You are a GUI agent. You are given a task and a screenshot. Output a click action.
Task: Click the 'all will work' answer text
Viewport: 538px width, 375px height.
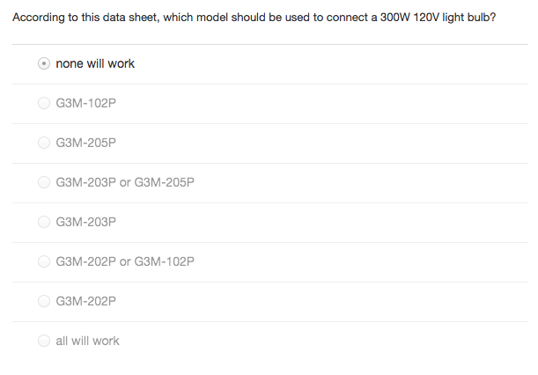pyautogui.click(x=87, y=342)
